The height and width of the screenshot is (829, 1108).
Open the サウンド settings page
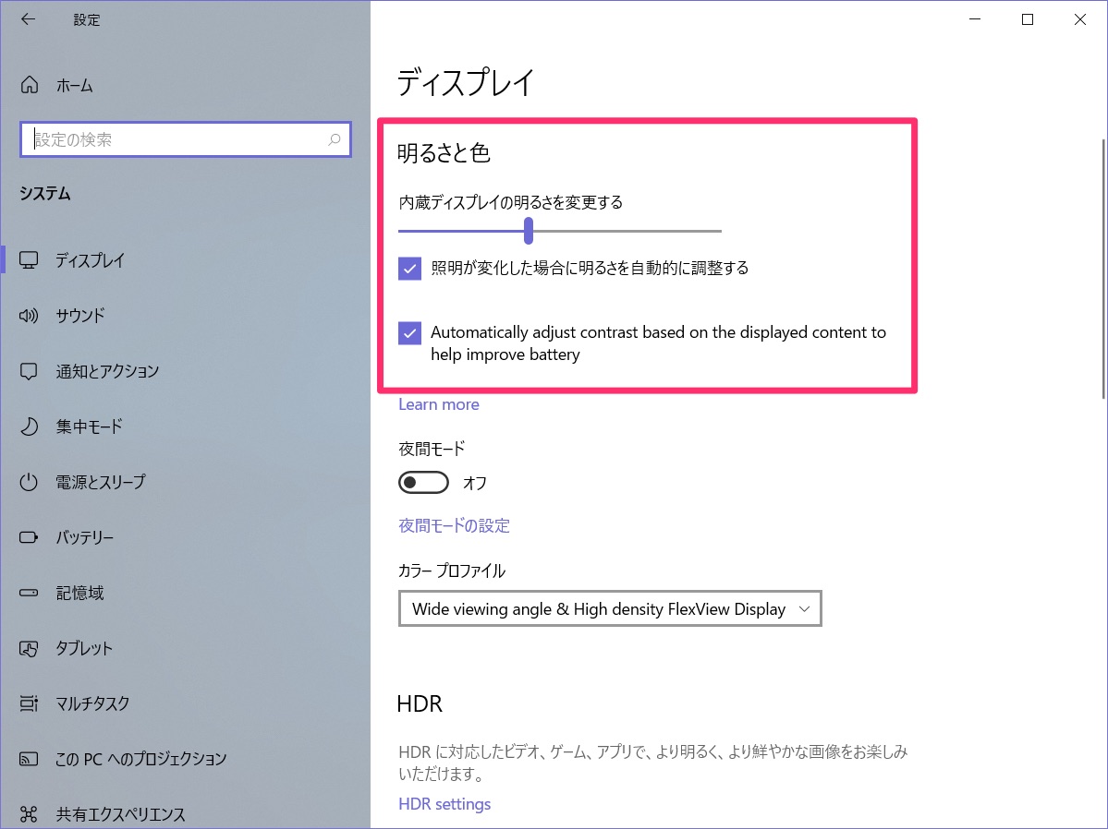click(x=80, y=315)
